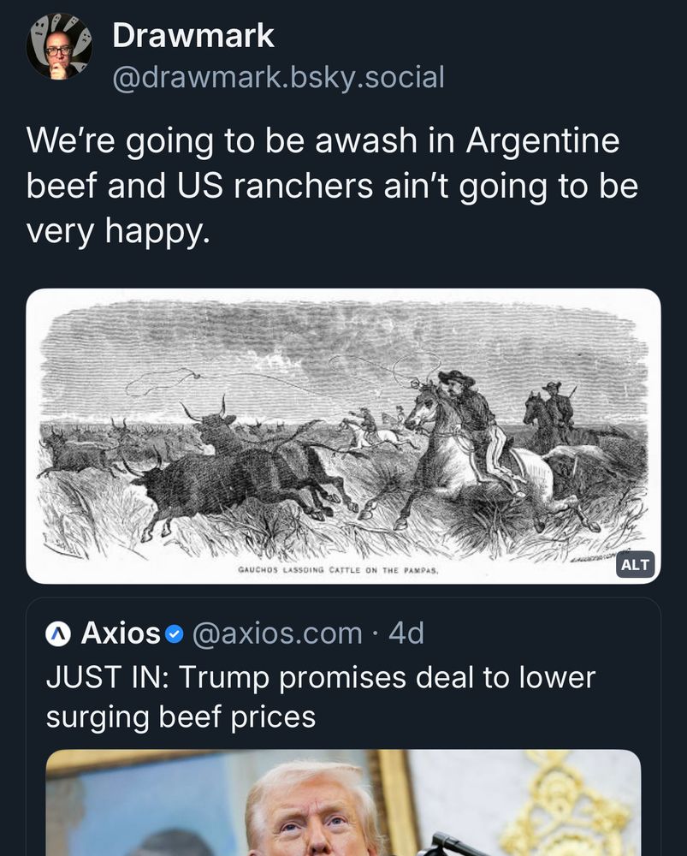Select the verified badge icon to view verification
Image resolution: width=687 pixels, height=856 pixels.
point(173,633)
